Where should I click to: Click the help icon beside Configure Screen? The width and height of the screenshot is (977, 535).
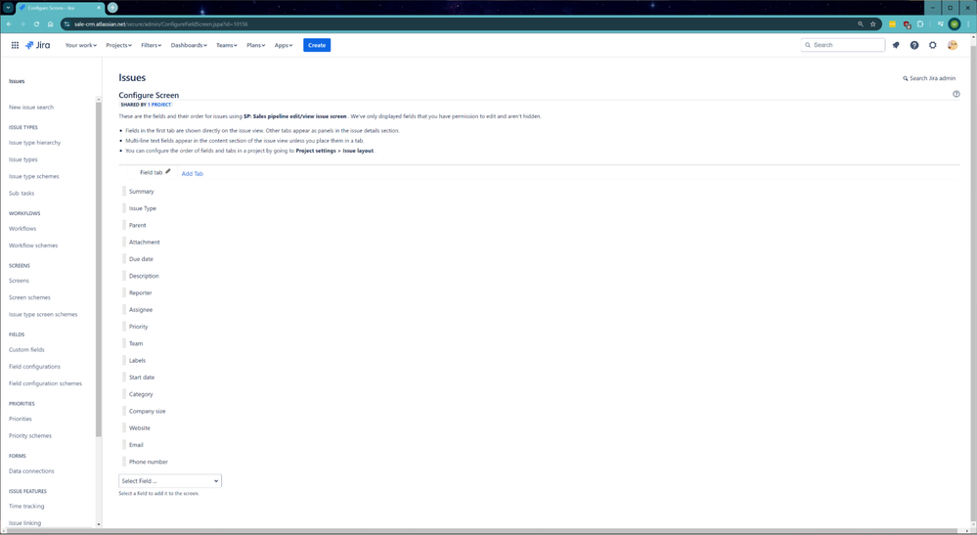(955, 94)
